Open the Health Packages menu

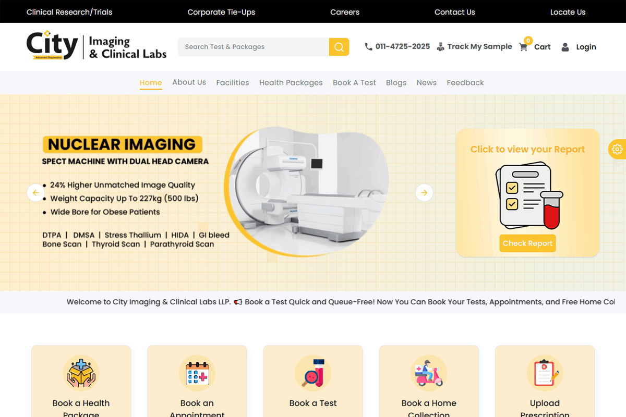[291, 82]
